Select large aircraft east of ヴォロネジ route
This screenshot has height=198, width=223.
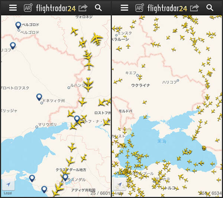[97, 39]
